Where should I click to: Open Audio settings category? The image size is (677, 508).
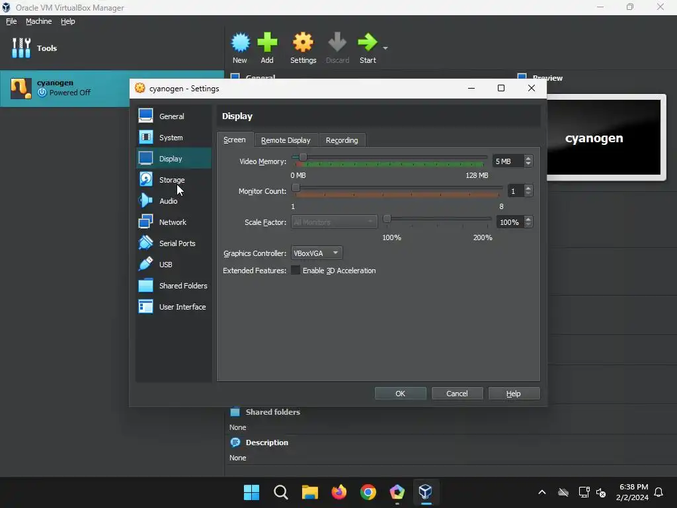pos(174,201)
